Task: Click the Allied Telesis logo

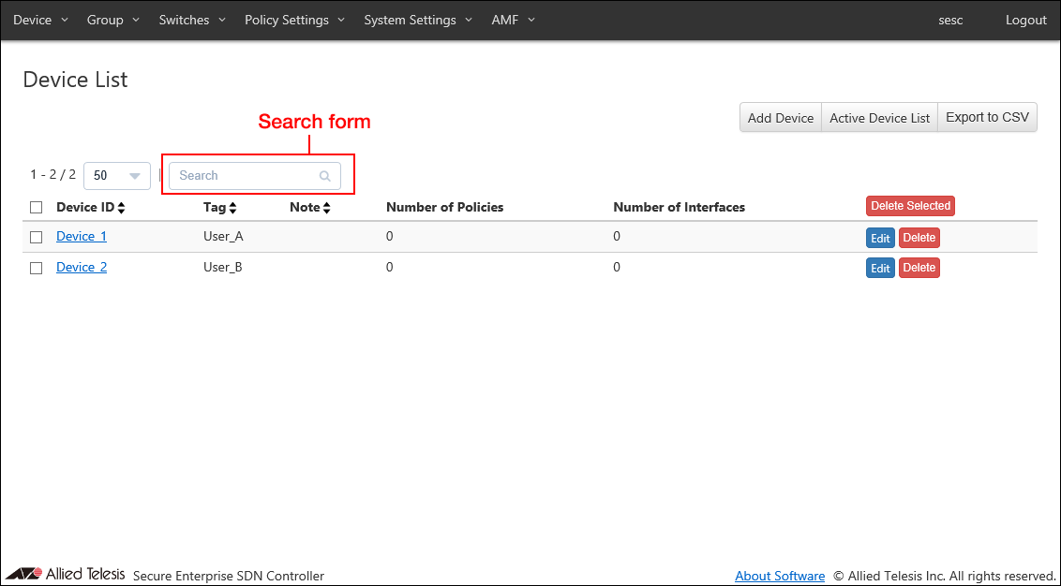Action: (66, 574)
